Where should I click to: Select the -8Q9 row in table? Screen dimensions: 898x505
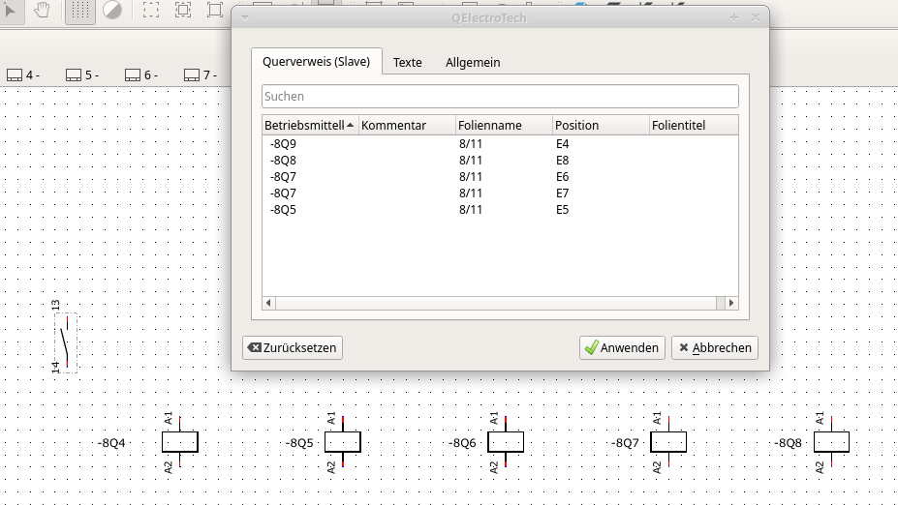tap(284, 144)
